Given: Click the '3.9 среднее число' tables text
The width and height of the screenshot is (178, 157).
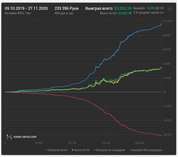Looking at the screenshot, I should [148, 13].
